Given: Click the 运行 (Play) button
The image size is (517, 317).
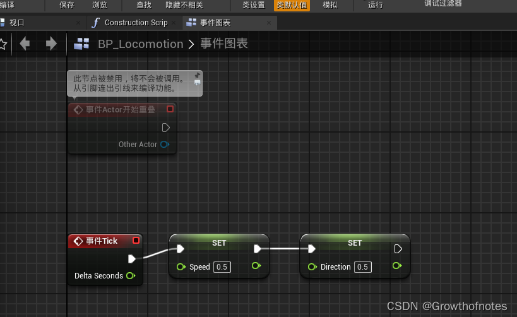Looking at the screenshot, I should (376, 5).
